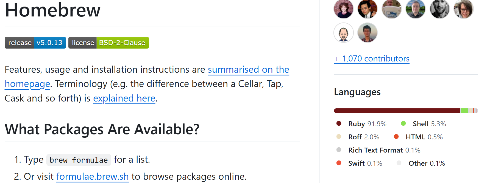Viewport: 487px width, 183px height.
Task: Follow the 'summarised on the homepage' link
Action: point(248,70)
